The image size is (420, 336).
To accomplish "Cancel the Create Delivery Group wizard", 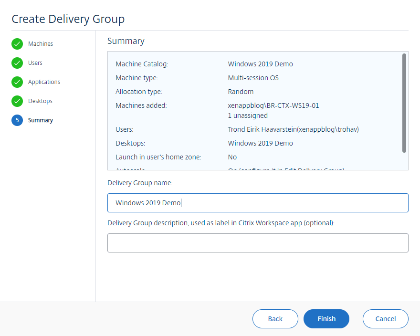I will [386, 319].
